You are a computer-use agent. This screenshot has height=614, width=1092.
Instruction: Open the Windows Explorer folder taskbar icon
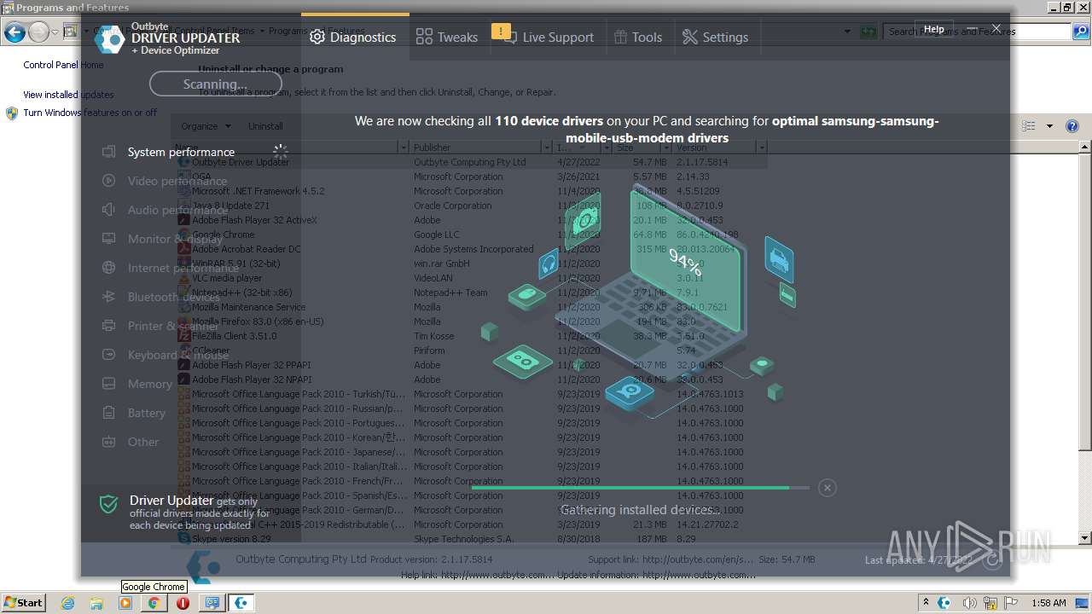click(x=96, y=603)
